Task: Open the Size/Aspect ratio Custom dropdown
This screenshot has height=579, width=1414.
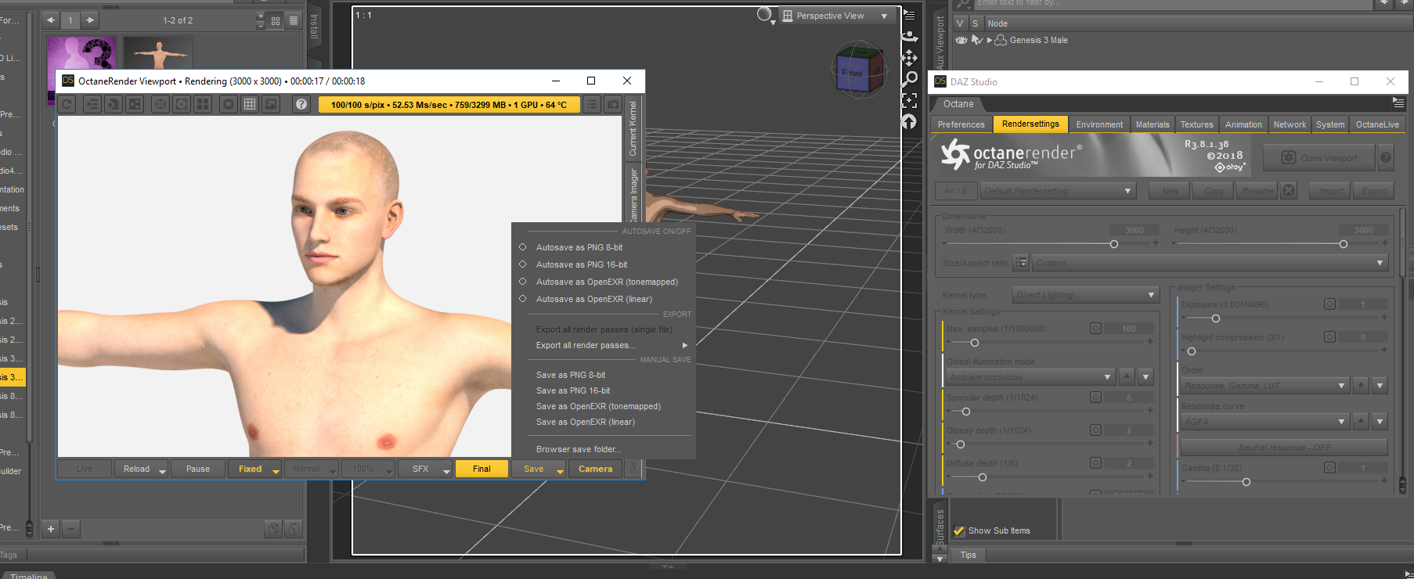Action: point(1210,263)
